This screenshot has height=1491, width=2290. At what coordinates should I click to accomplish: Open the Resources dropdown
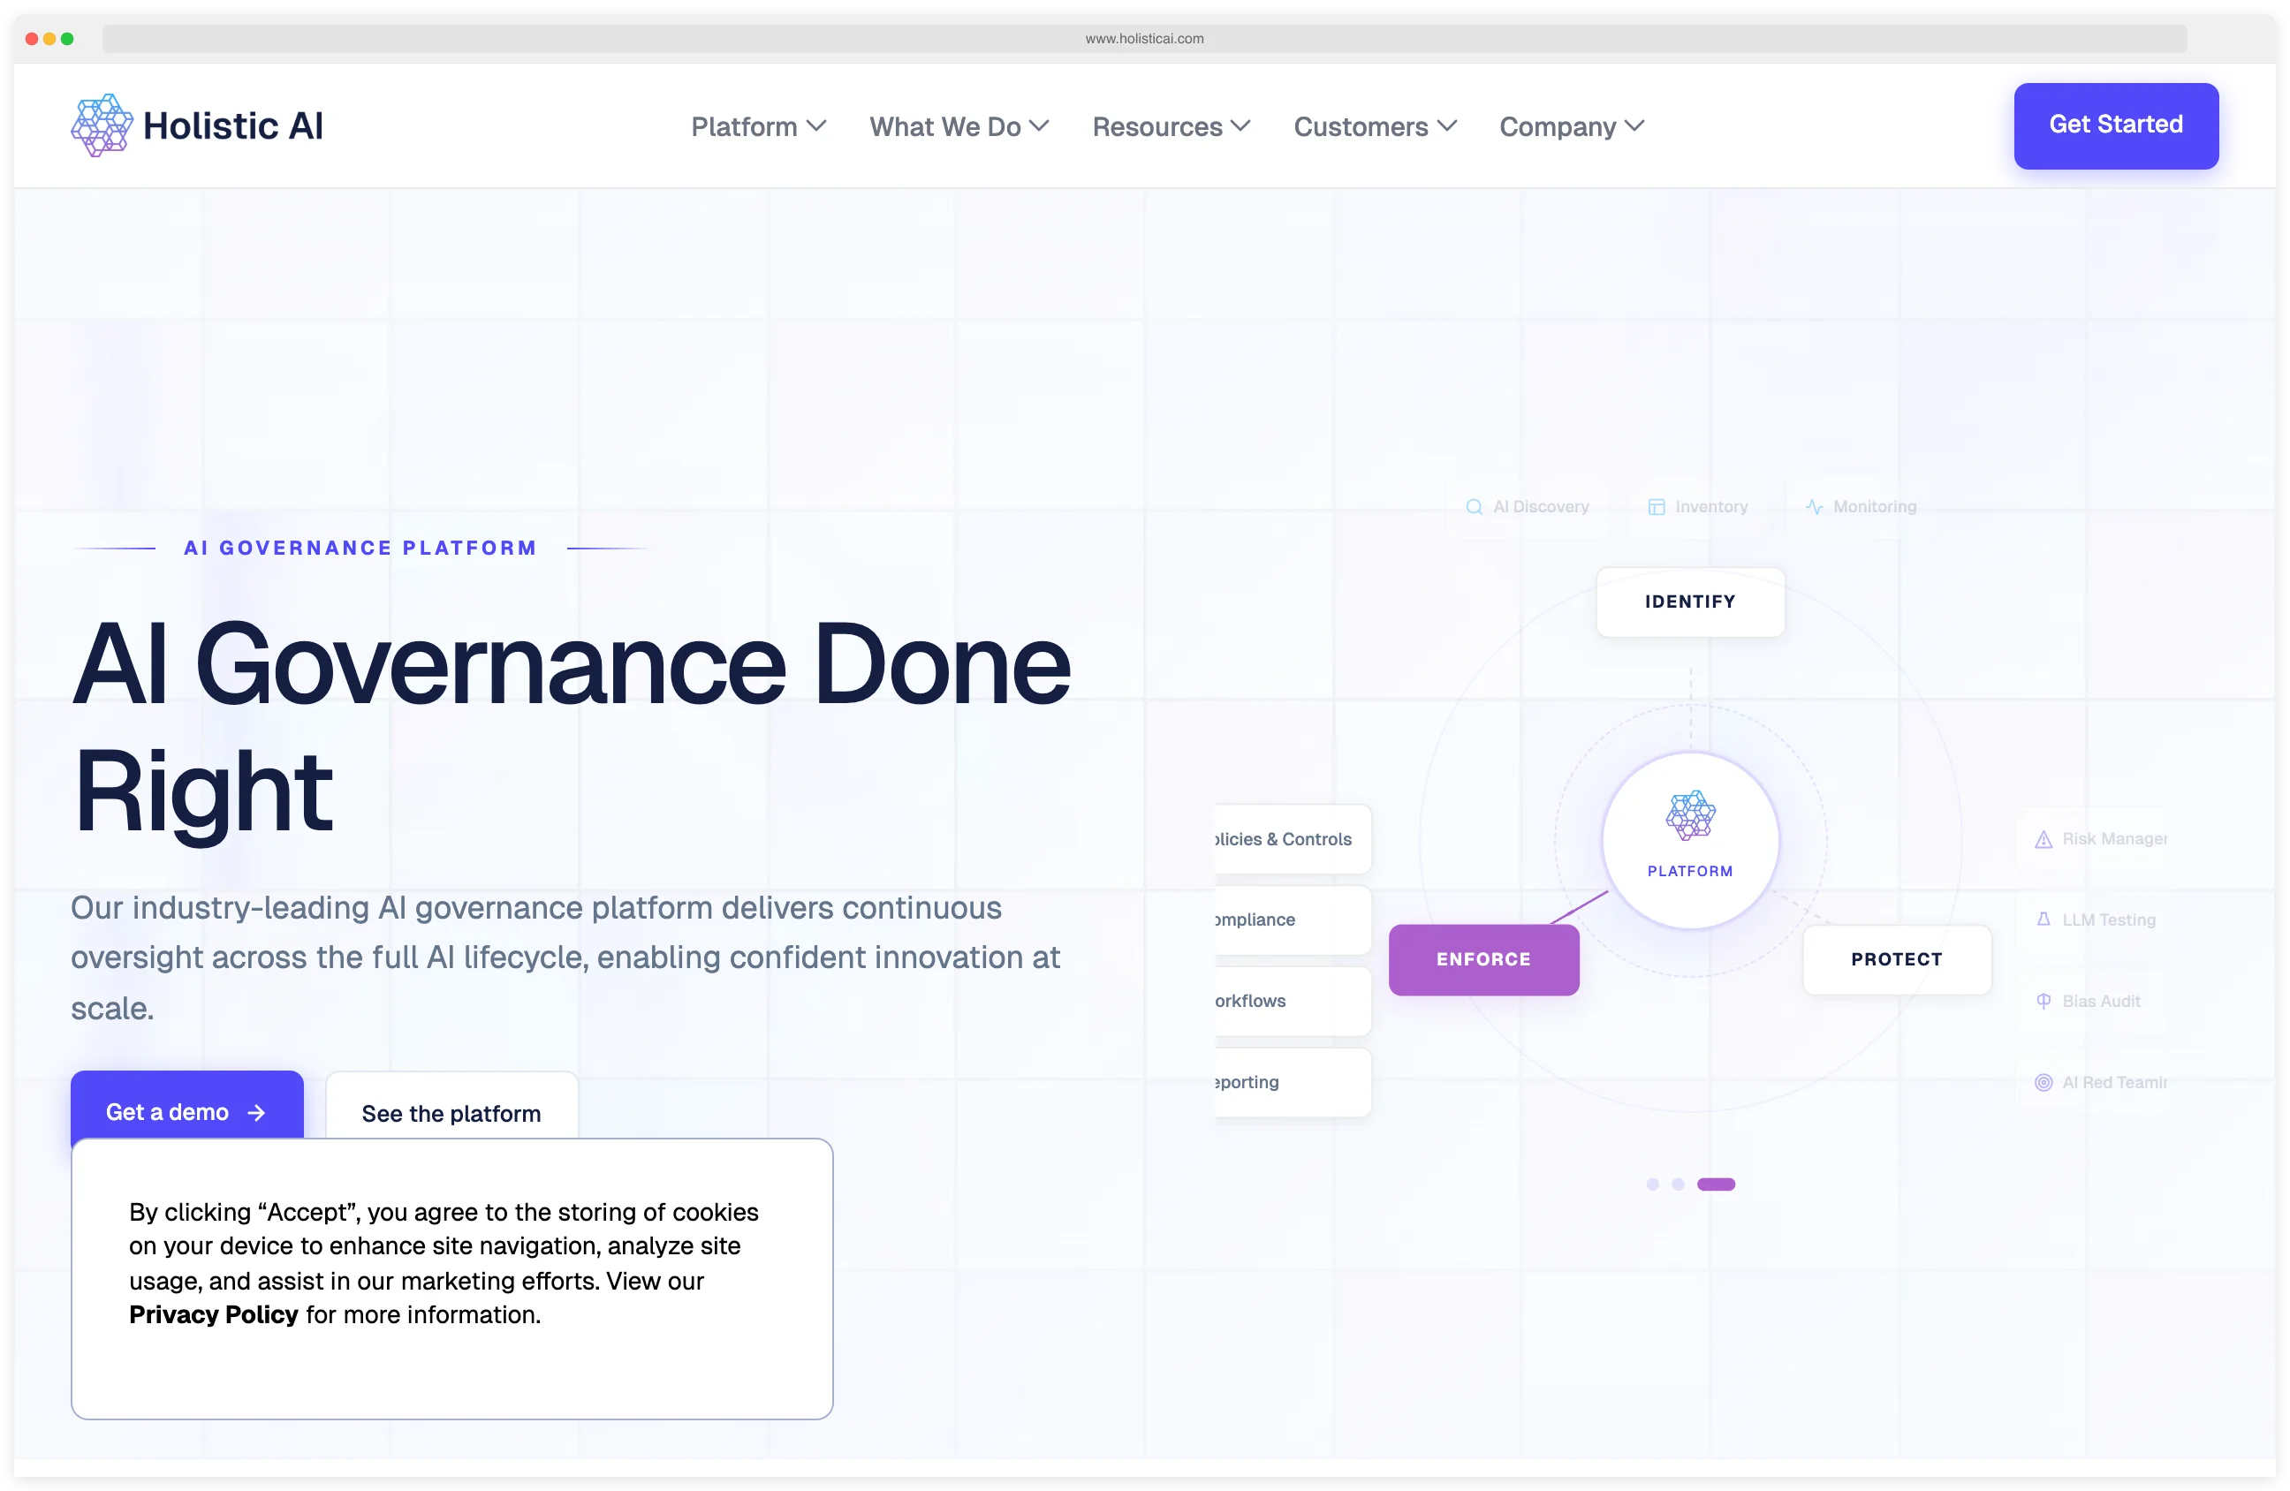(1170, 126)
